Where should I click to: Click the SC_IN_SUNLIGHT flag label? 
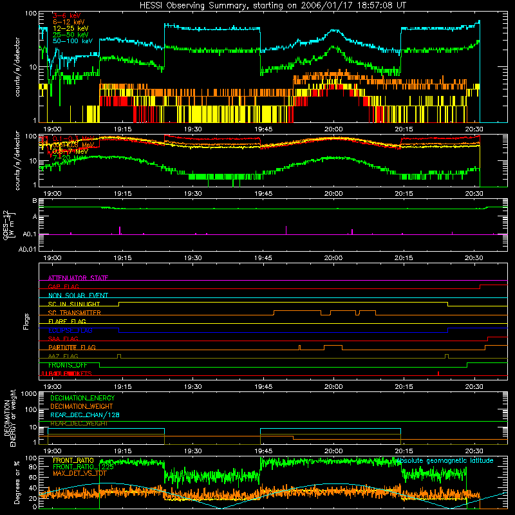click(74, 304)
